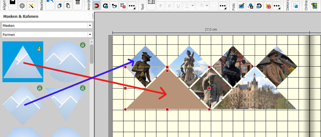Viewport: 321px width, 137px height.
Task: Open the Formen dropdown
Action: 47,35
